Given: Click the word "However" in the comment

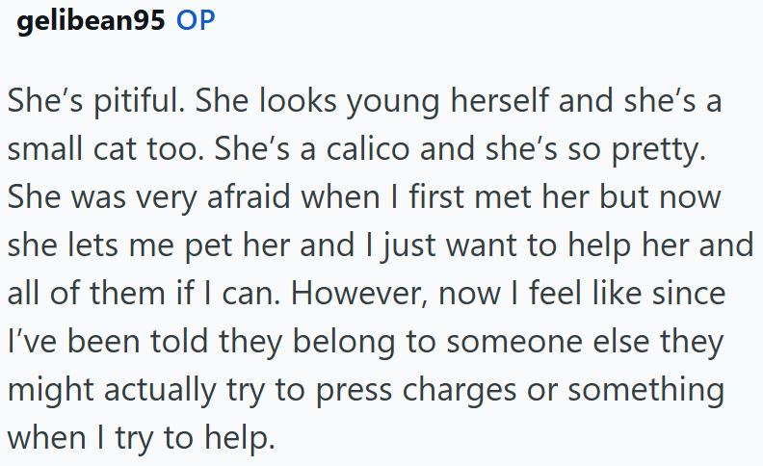Looking at the screenshot, I should pyautogui.click(x=355, y=294).
